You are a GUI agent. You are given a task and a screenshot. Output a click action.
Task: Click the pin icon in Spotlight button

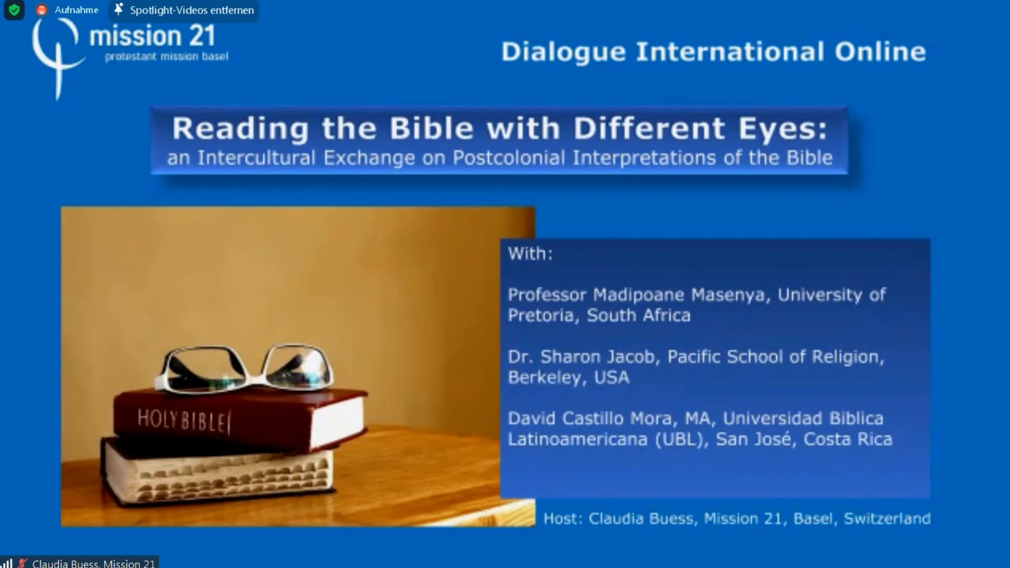coord(119,9)
